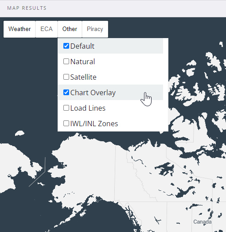Image resolution: width=226 pixels, height=232 pixels.
Task: Uncheck the Default checkbox
Action: [66, 46]
